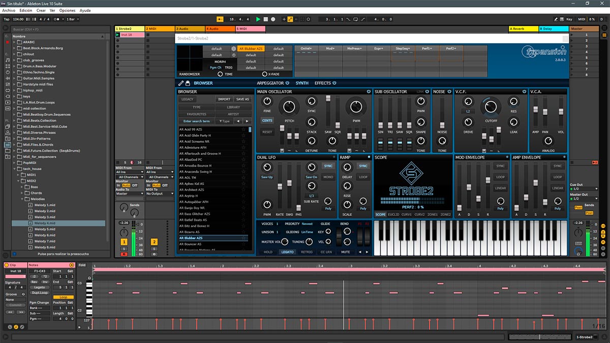
Task: Toggle the Strobe2 Arpeggiator power icon
Action: pos(287,83)
